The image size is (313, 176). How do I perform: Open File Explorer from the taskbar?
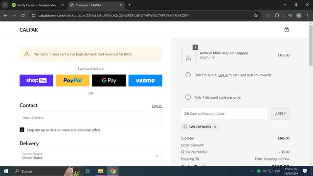(x=100, y=171)
